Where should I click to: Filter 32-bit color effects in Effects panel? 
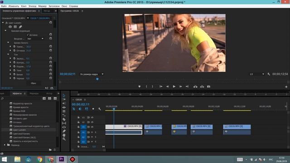point(49,98)
